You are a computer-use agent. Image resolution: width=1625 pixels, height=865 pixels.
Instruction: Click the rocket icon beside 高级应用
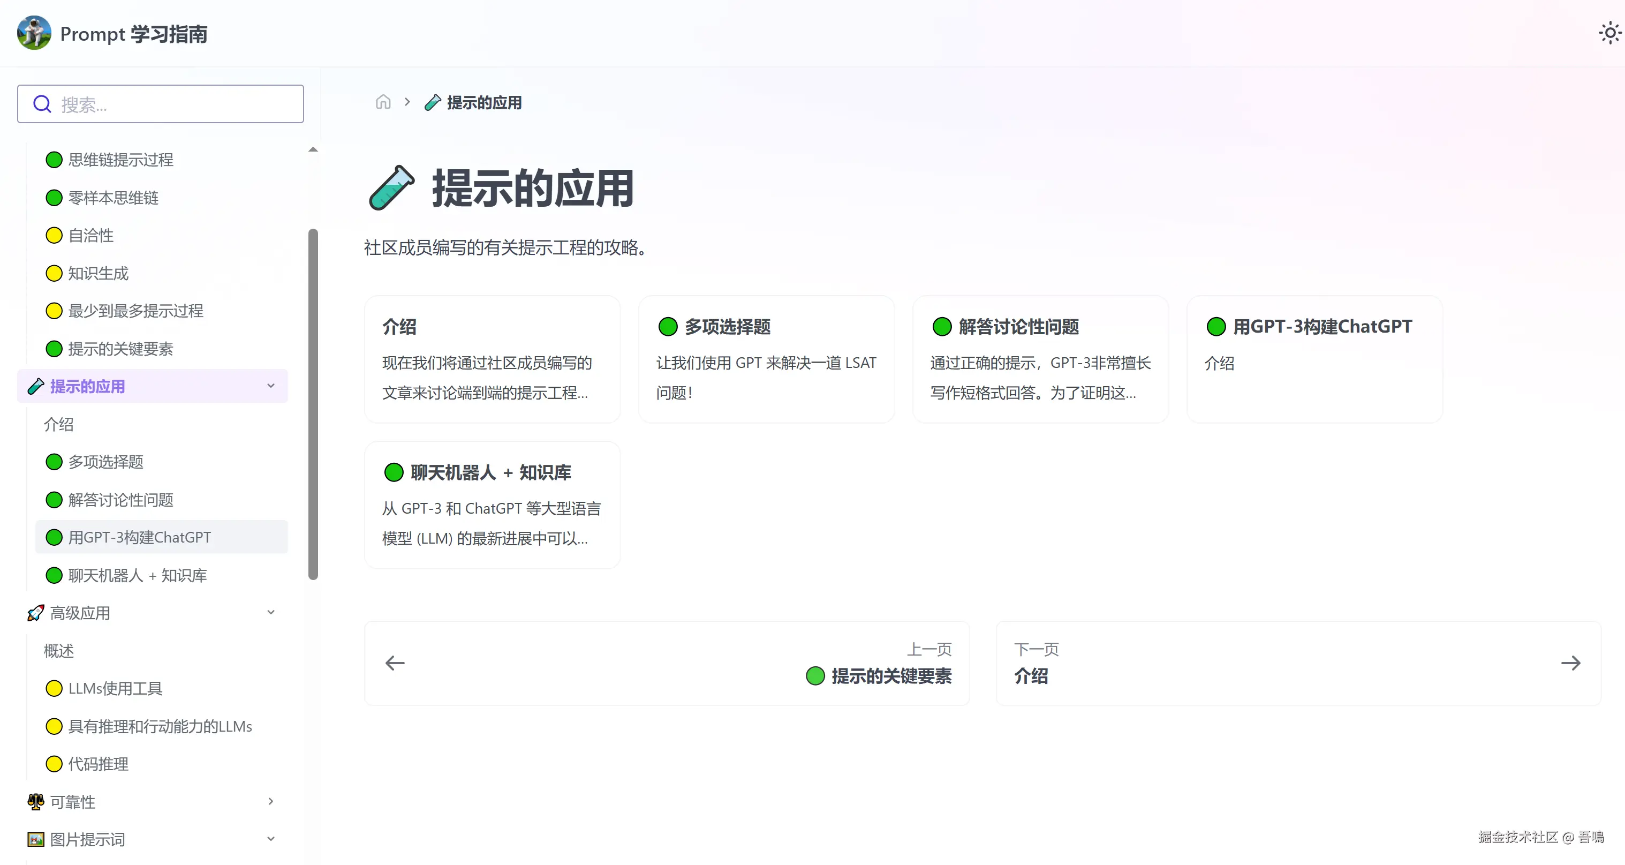tap(35, 613)
